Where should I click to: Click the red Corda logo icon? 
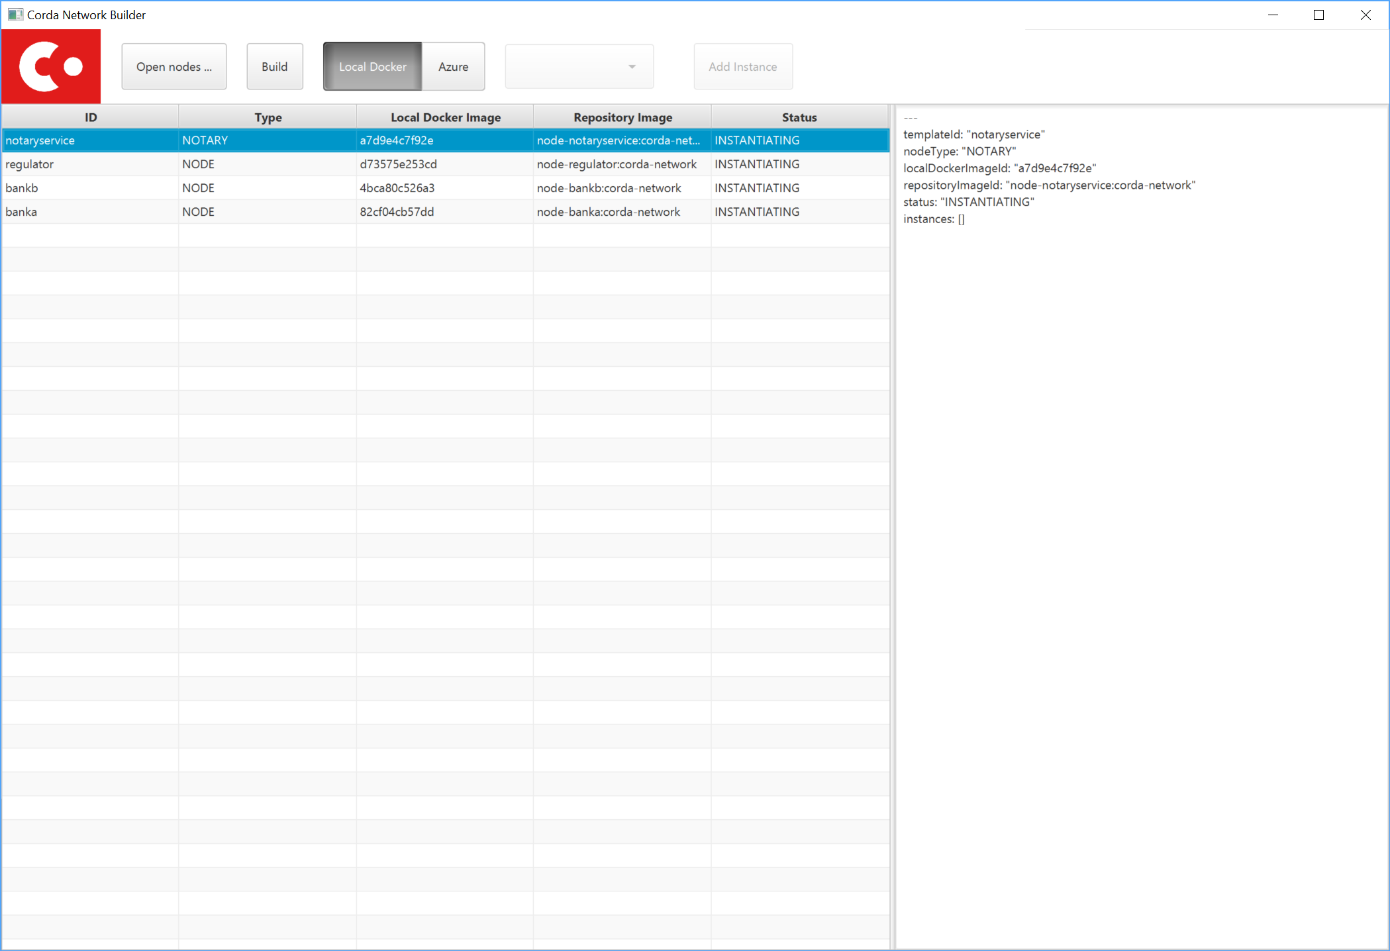[x=51, y=66]
